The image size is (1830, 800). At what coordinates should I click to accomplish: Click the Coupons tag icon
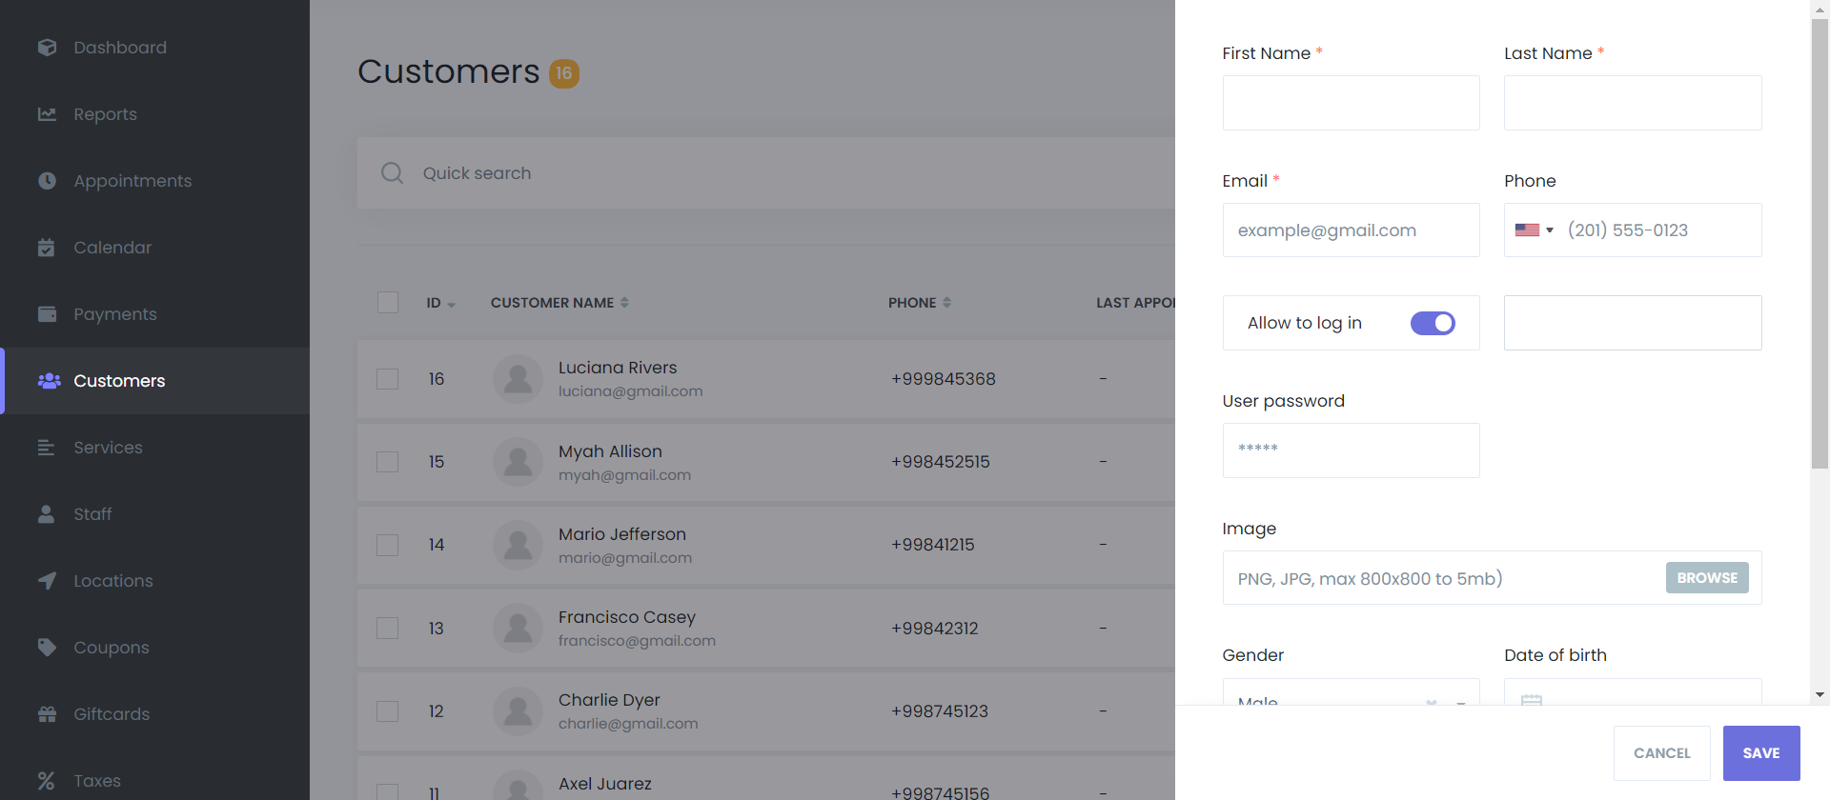tap(47, 648)
